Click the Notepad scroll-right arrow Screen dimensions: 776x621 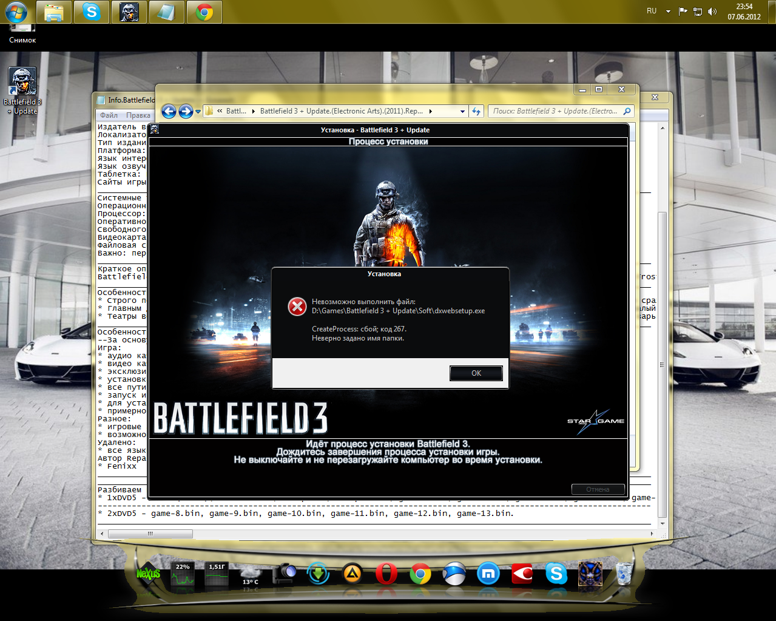652,534
